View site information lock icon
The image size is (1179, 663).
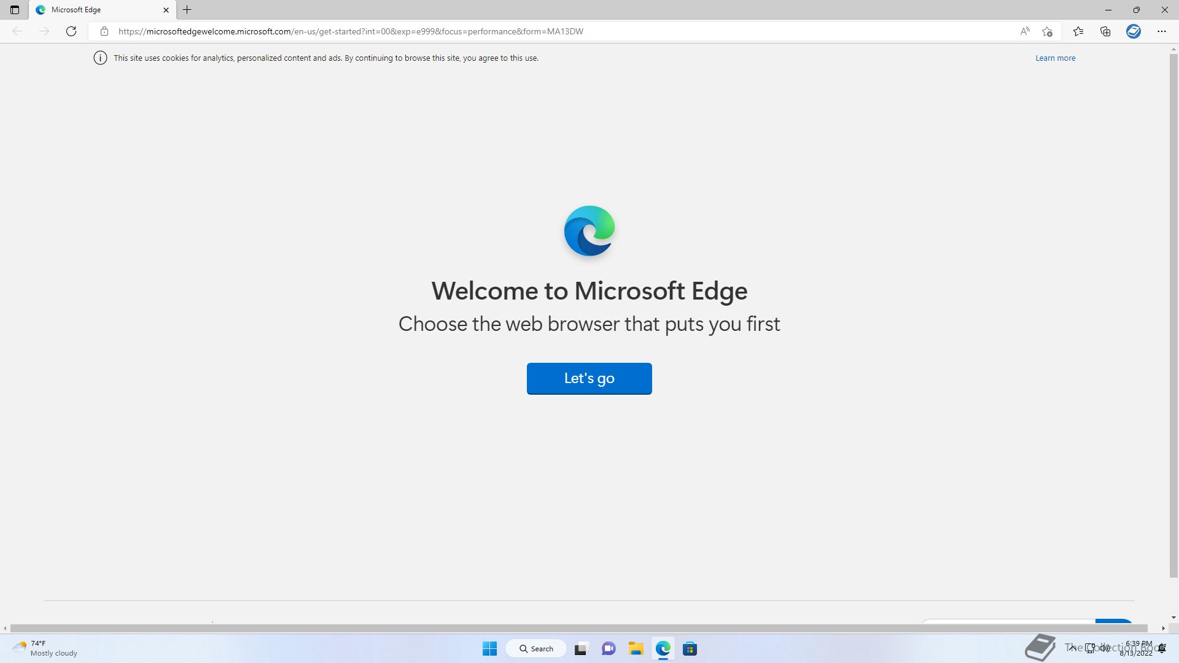(x=104, y=31)
